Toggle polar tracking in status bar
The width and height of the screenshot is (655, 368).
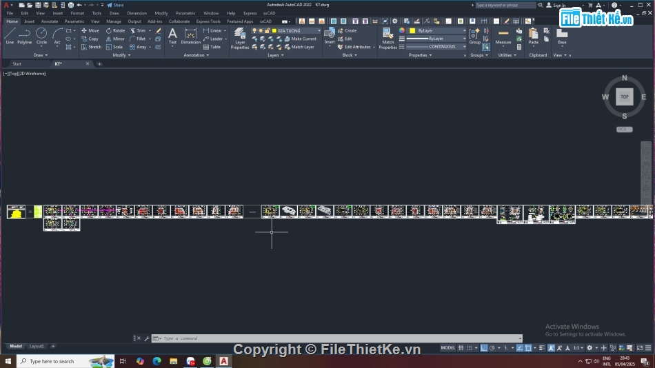click(x=492, y=347)
